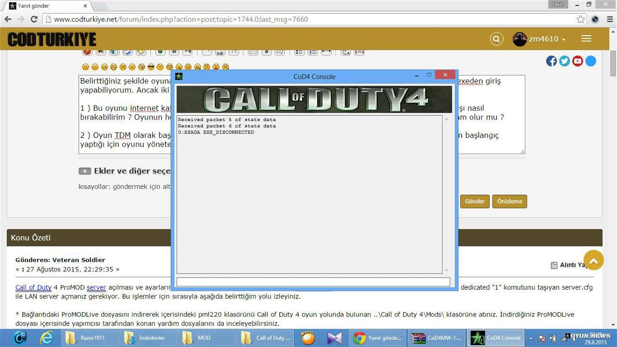
Task: Open the YouTube social icon
Action: (577, 61)
